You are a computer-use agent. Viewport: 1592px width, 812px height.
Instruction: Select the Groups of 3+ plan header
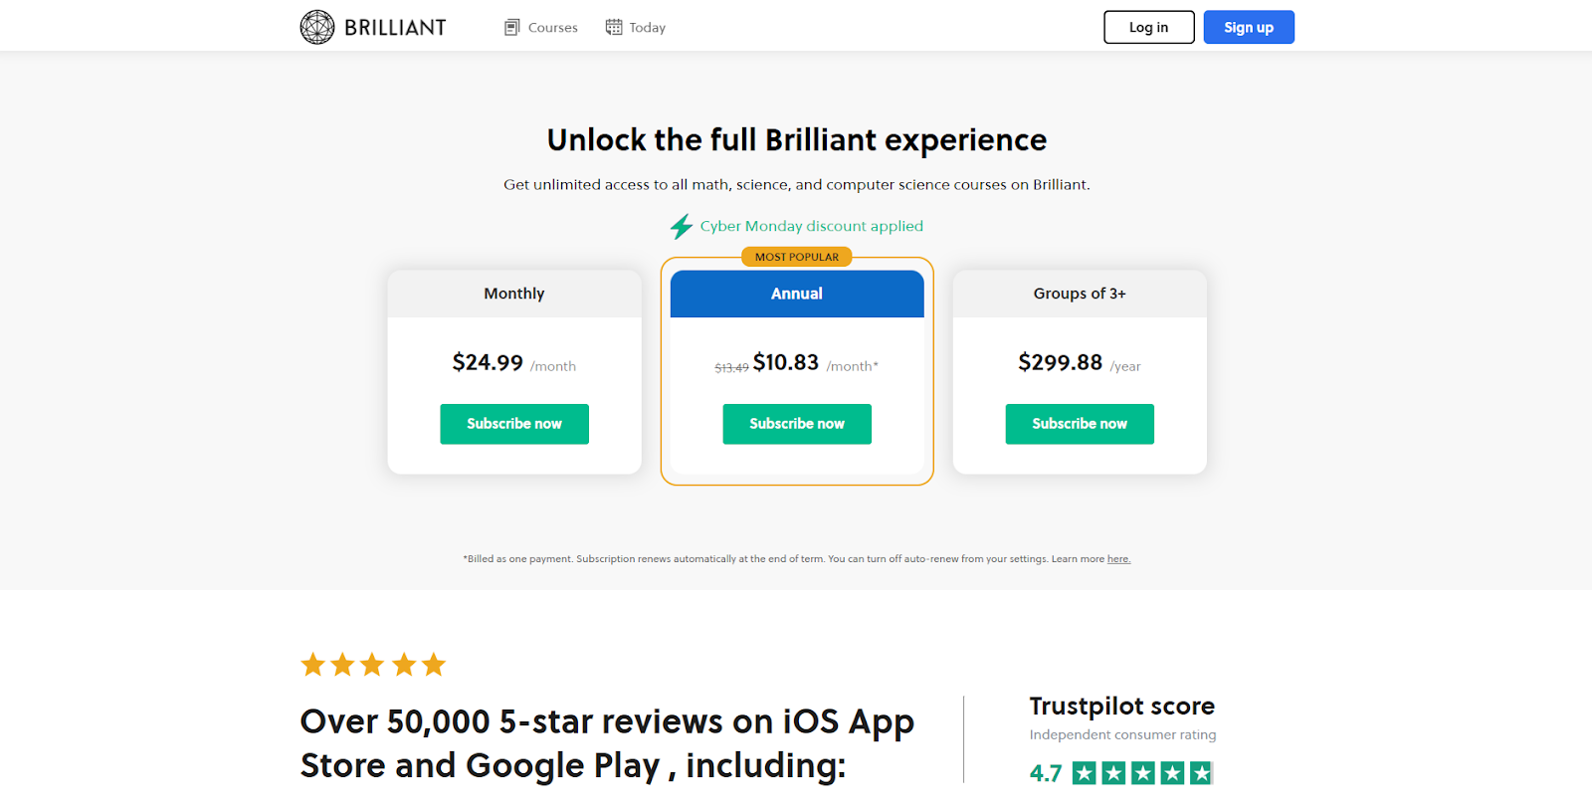[x=1080, y=294]
